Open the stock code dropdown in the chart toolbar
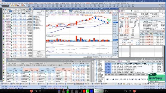This screenshot has height=93, width=166. (58, 11)
